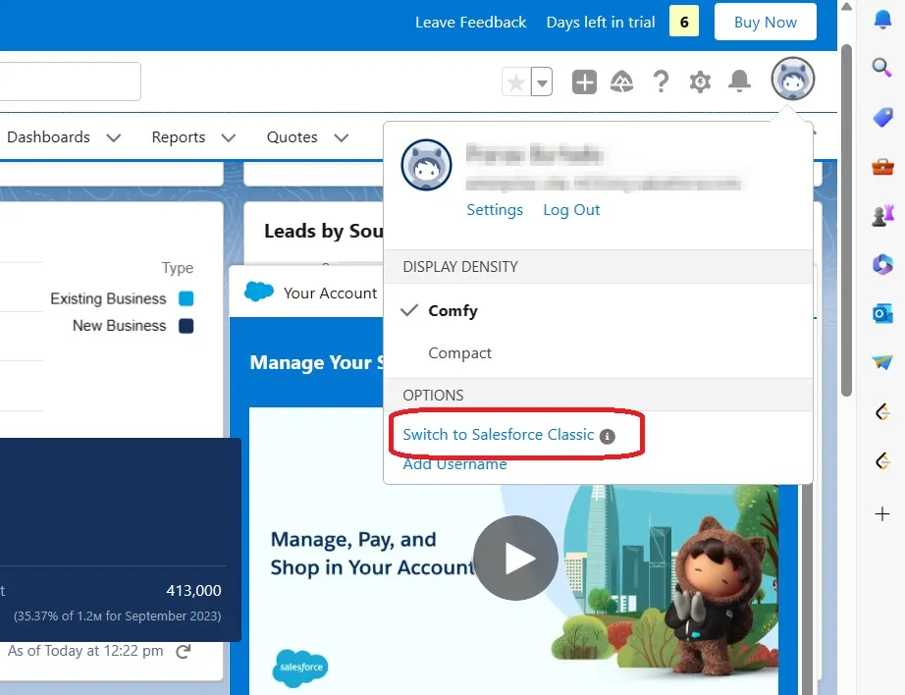
Task: Open the upper arrow sidebar app icon
Action: click(x=882, y=412)
